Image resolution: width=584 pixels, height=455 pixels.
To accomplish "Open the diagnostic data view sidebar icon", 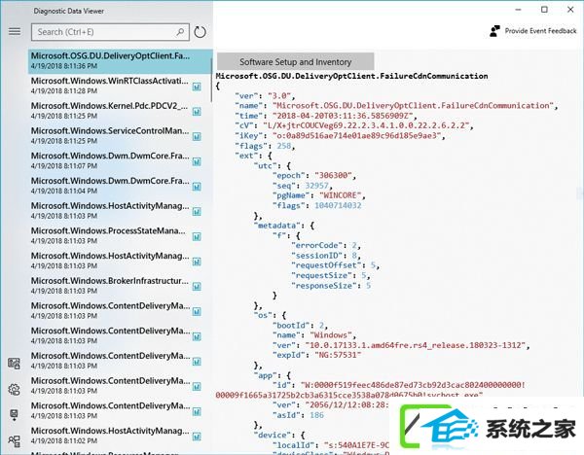I will click(x=15, y=364).
